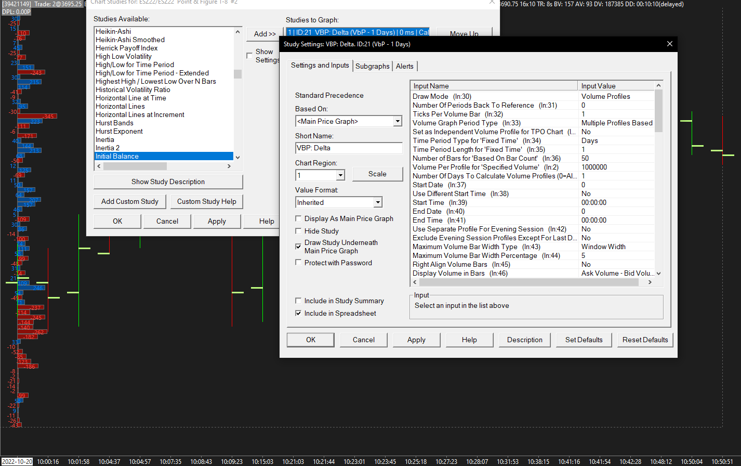Check Include in Study Summary
Viewport: 741px width, 466px height.
tap(298, 301)
